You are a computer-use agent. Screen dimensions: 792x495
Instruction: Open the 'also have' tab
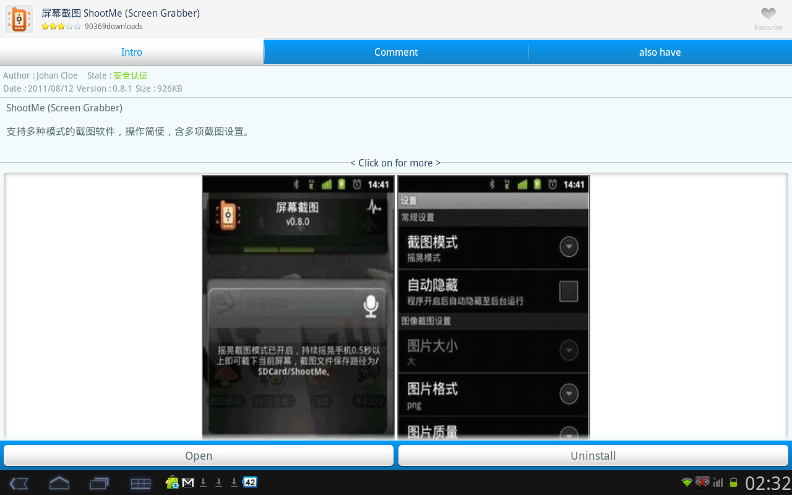coord(660,53)
